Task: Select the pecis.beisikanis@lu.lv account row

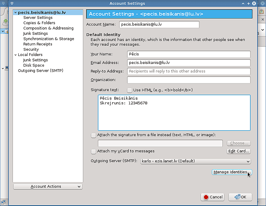Action: click(48, 12)
